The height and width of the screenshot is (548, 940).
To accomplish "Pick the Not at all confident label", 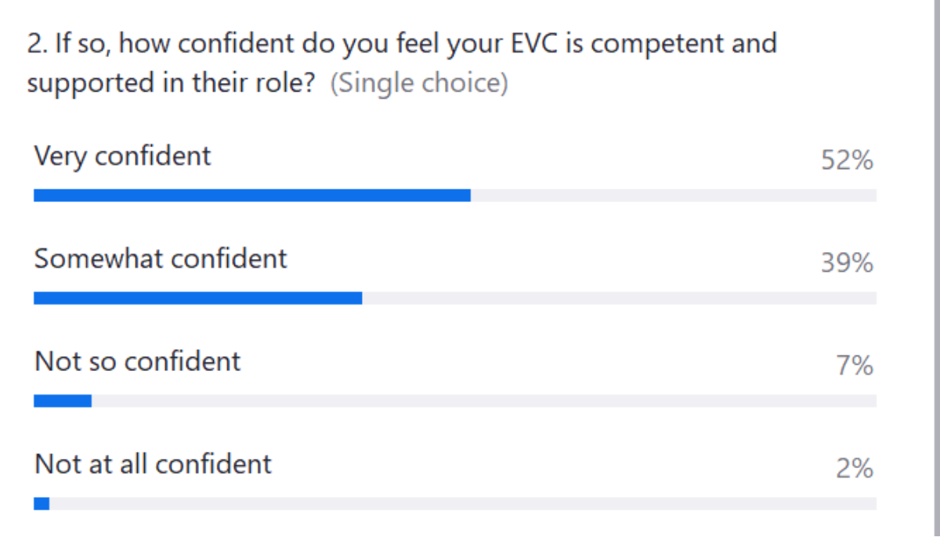I will 153,464.
